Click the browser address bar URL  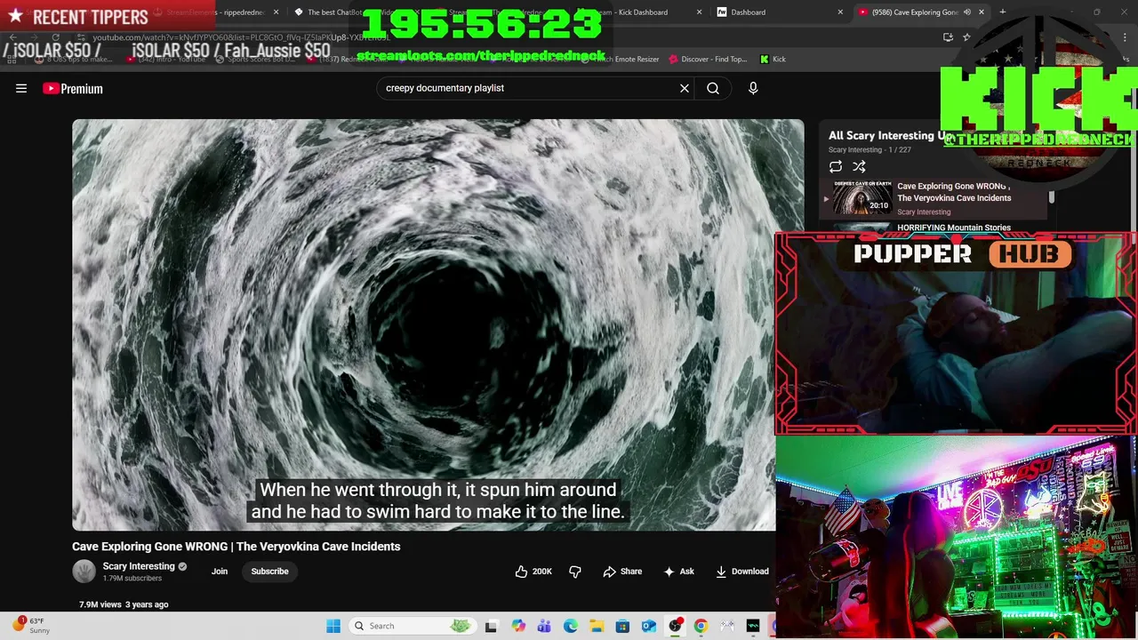(240, 37)
